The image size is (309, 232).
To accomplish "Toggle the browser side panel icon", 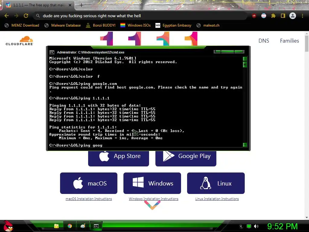I will pyautogui.click(x=283, y=16).
